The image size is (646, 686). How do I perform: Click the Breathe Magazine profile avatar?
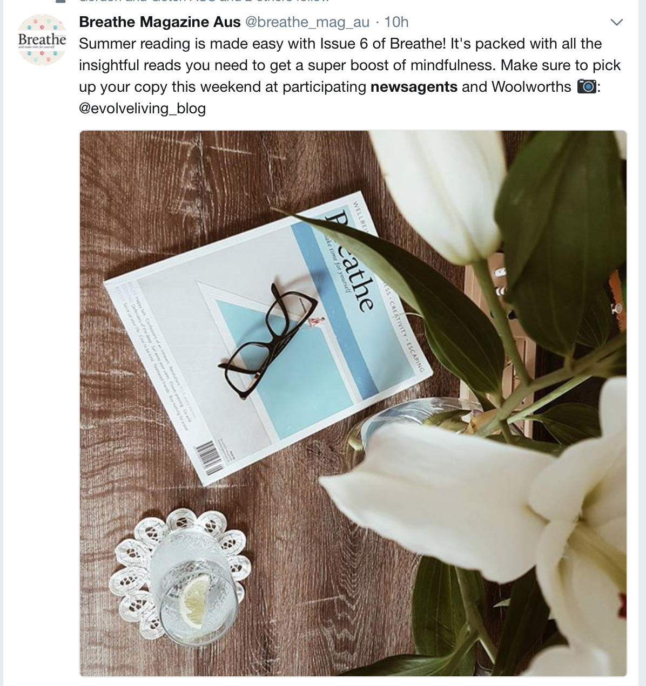42,40
